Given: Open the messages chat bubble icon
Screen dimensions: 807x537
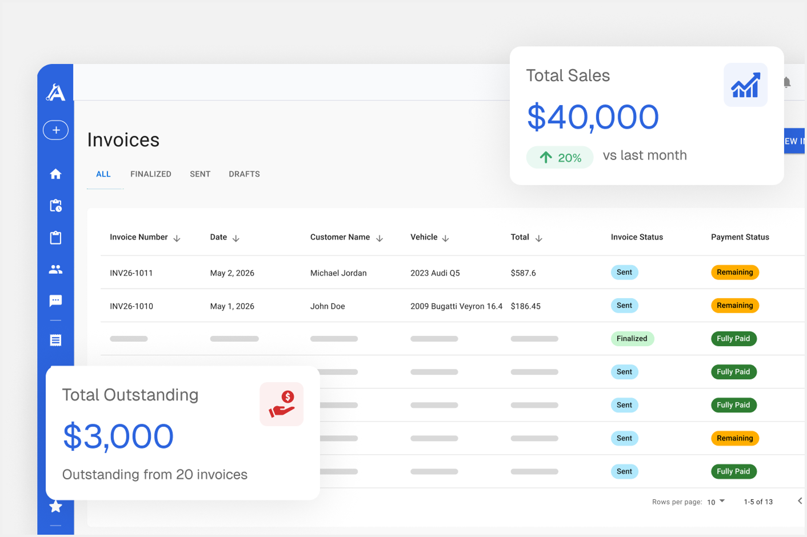Looking at the screenshot, I should coord(55,300).
